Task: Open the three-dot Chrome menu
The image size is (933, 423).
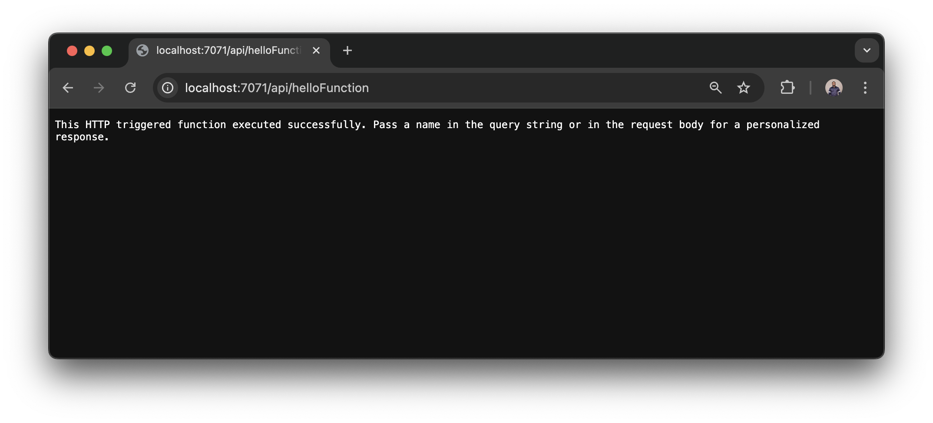Action: coord(865,88)
